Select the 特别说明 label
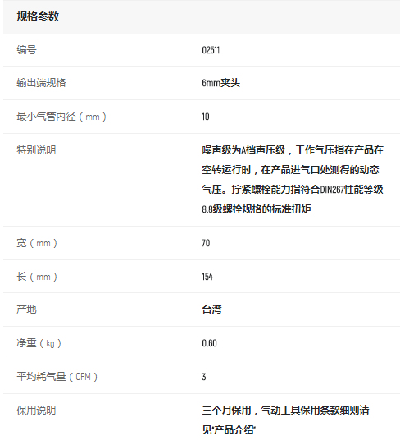Viewport: 400px width, 445px height. point(36,150)
